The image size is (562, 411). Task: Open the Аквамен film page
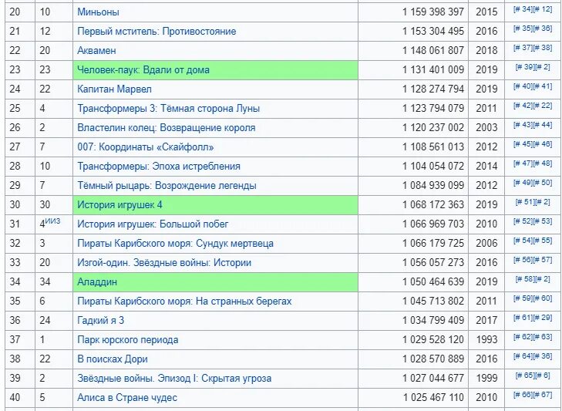pyautogui.click(x=98, y=51)
